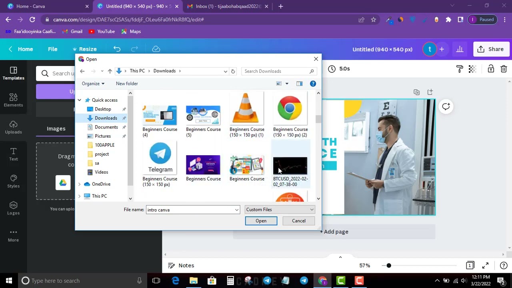The width and height of the screenshot is (512, 288).
Task: Click the Canva Share button
Action: click(490, 49)
